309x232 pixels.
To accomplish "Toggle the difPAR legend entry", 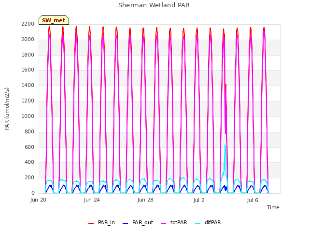I will pyautogui.click(x=208, y=222).
